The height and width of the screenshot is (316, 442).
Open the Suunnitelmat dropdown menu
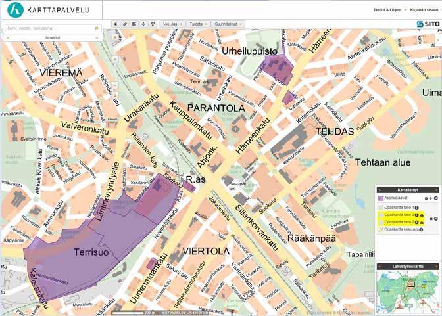click(228, 24)
